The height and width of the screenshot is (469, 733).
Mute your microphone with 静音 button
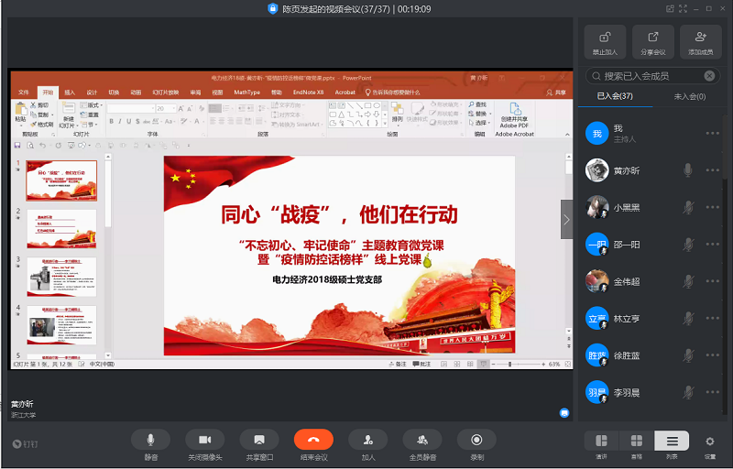click(x=150, y=440)
